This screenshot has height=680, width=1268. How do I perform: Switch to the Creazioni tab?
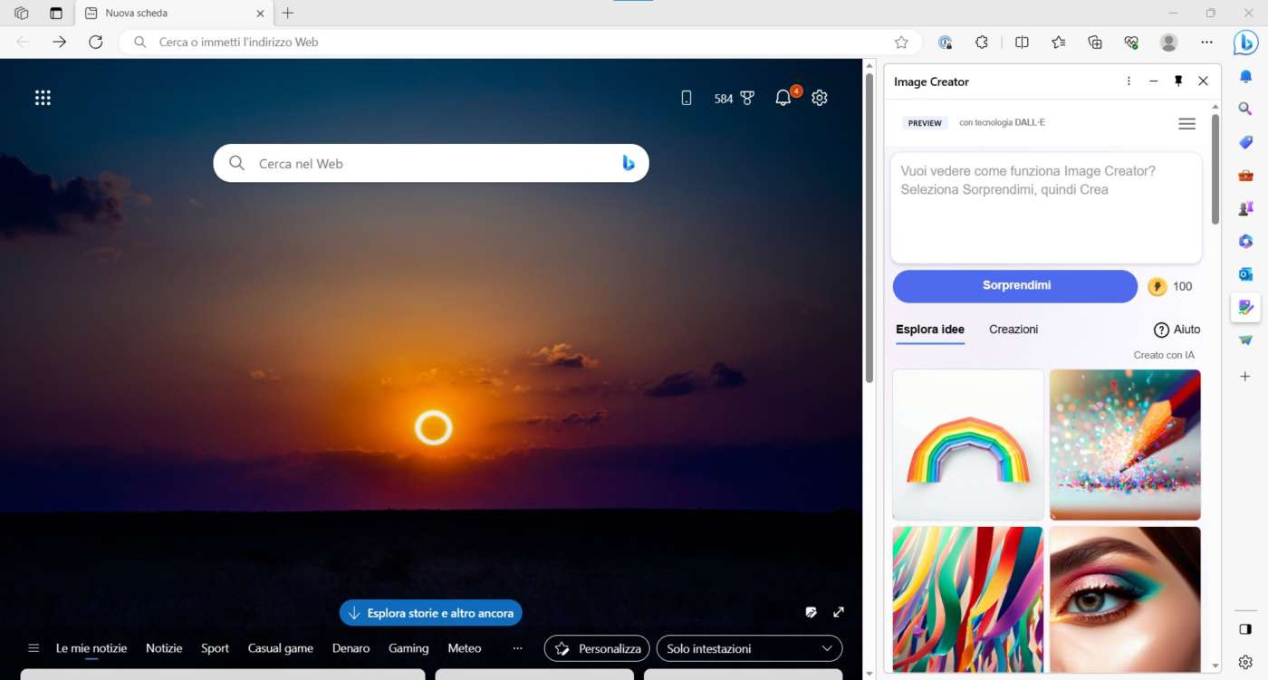coord(1013,330)
